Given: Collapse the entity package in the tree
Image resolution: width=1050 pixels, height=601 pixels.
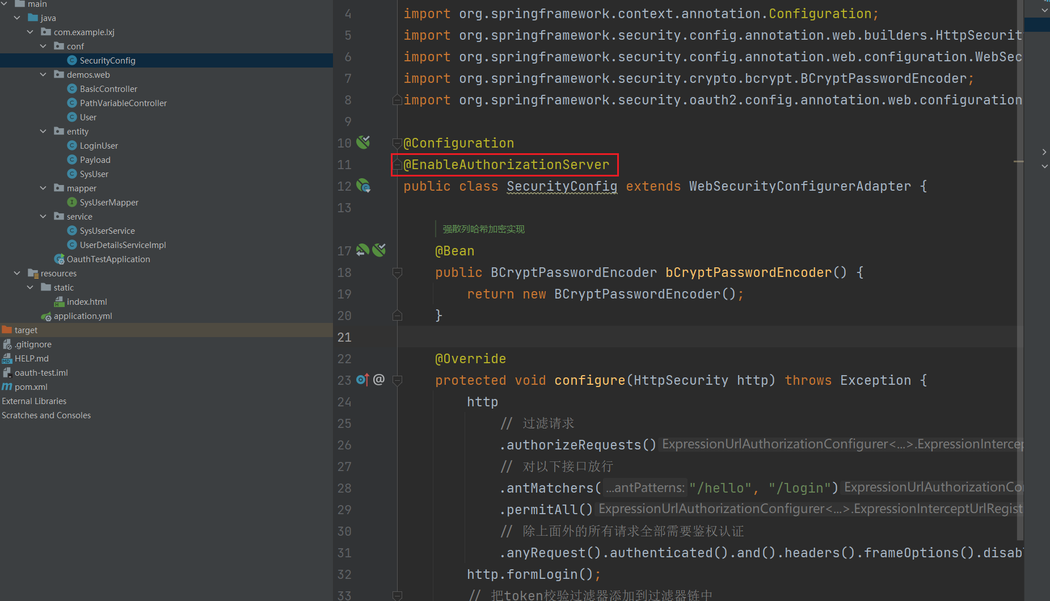Looking at the screenshot, I should pos(43,131).
